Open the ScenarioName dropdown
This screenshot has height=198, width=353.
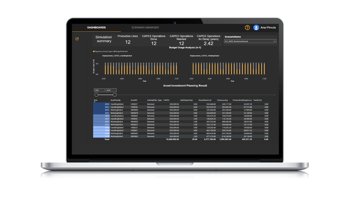pos(250,41)
